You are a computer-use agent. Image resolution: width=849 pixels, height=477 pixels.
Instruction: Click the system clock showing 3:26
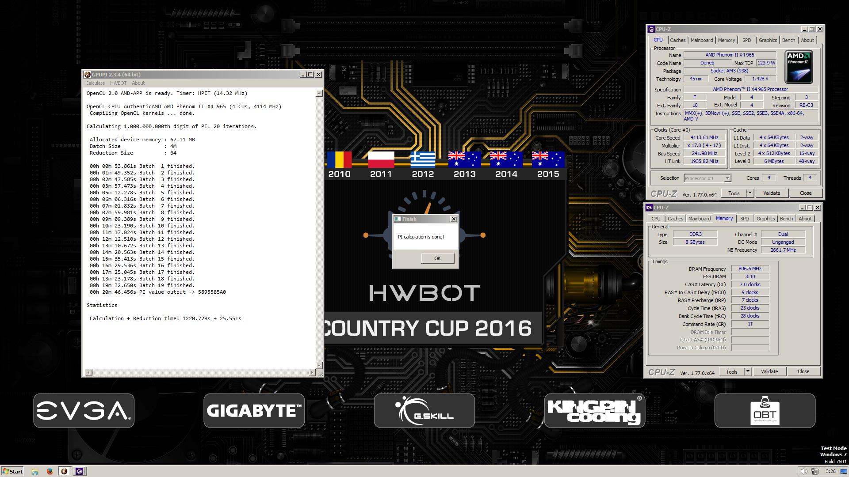(830, 471)
